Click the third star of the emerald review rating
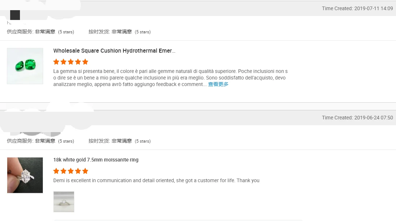The image size is (396, 221). pos(71,62)
